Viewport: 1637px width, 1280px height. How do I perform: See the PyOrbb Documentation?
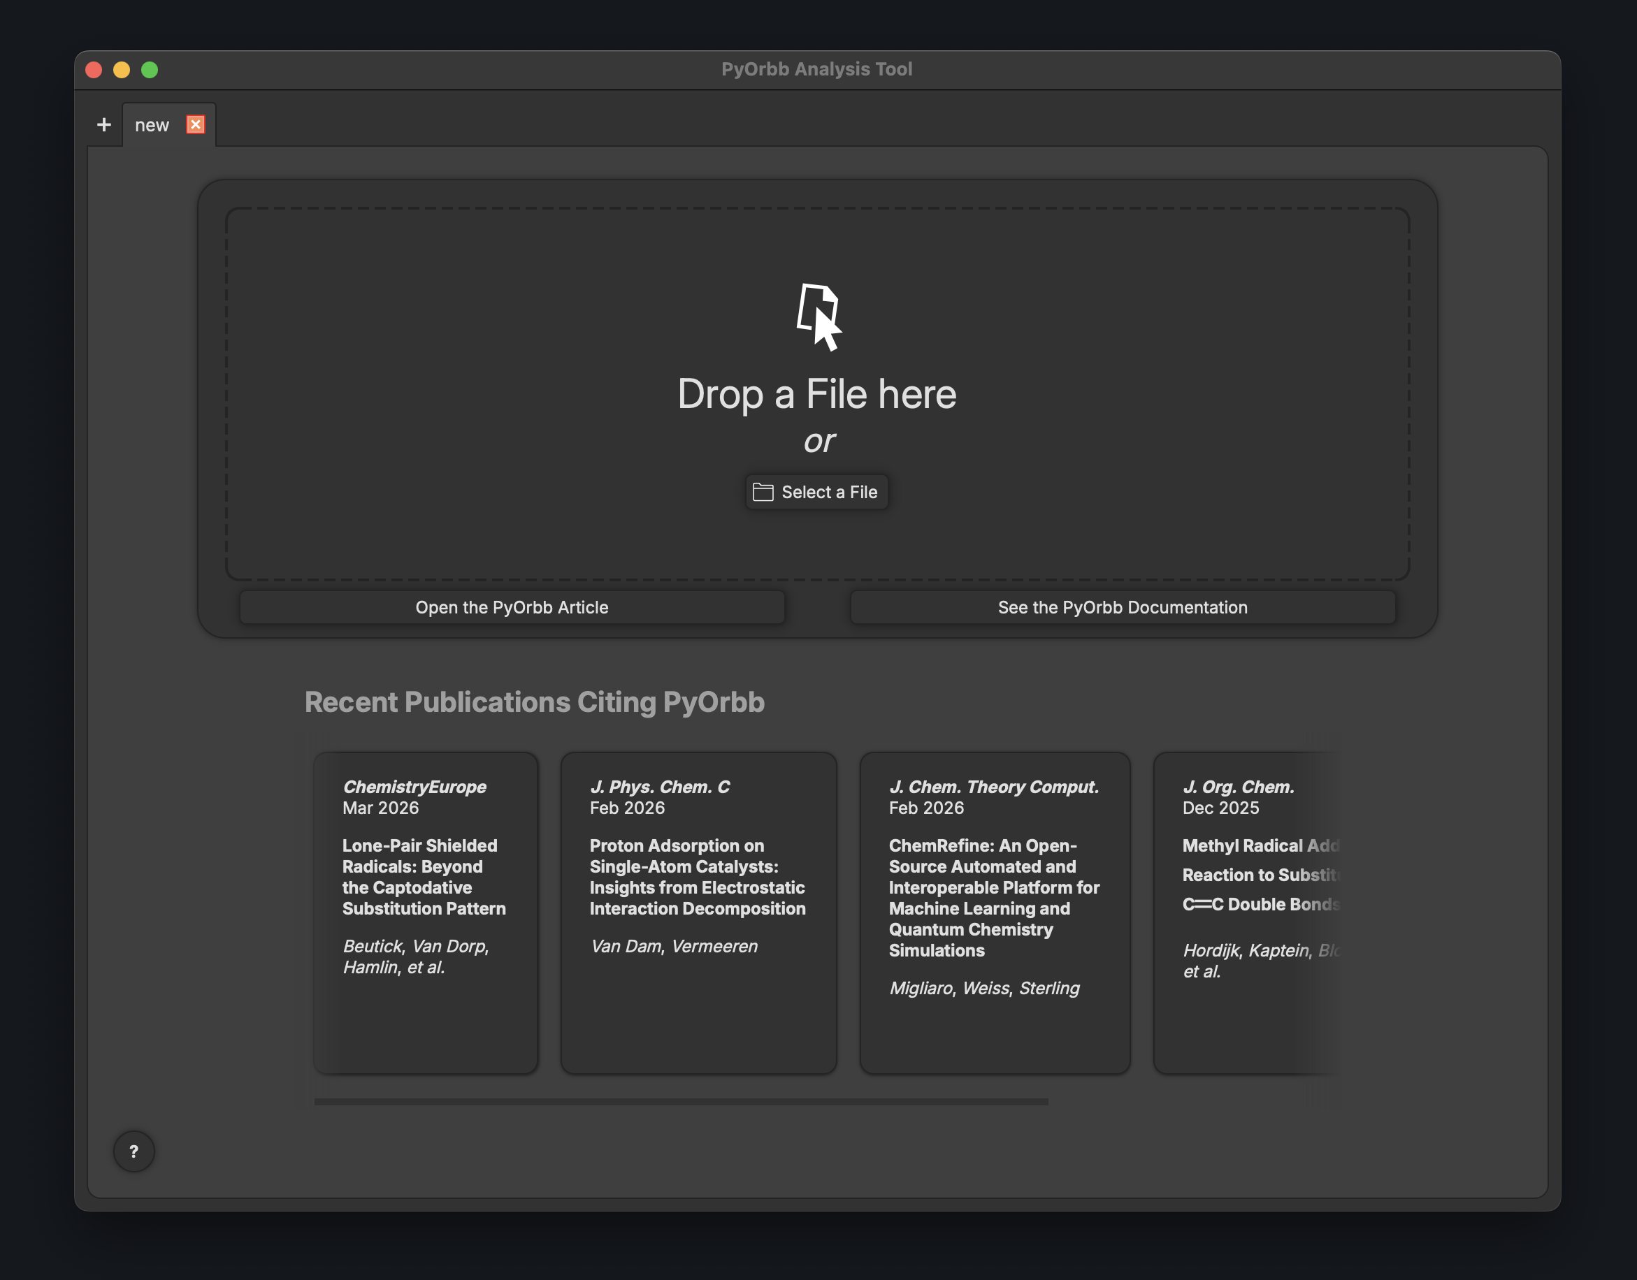(1123, 607)
